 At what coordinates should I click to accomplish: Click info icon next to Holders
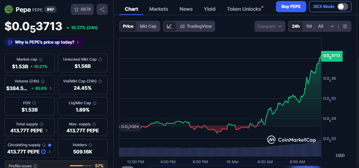coord(90,145)
